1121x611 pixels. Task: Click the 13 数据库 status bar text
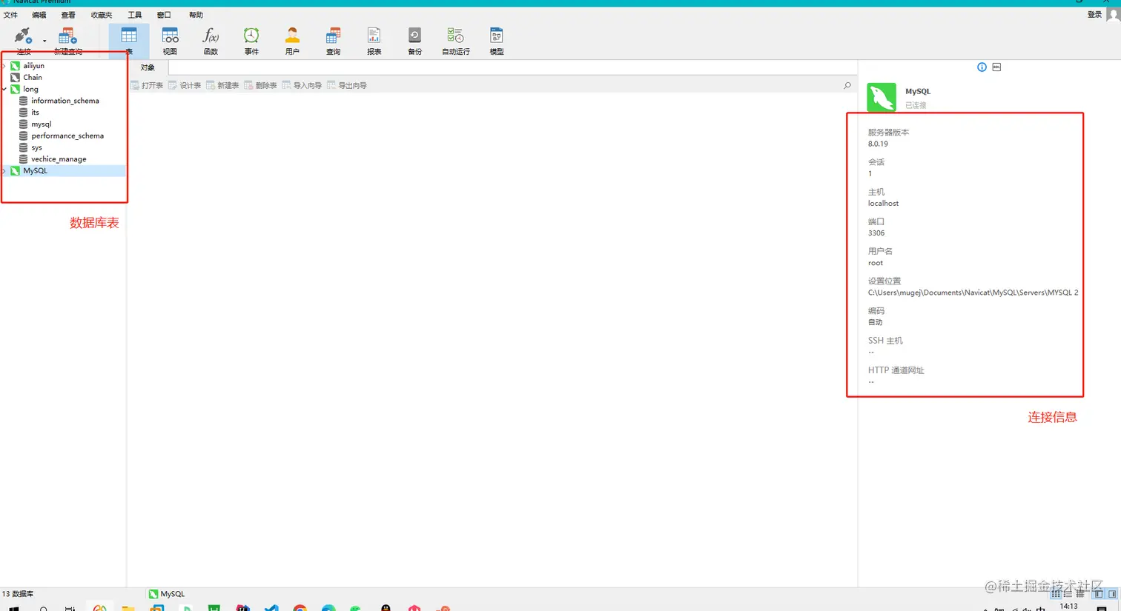tap(18, 594)
